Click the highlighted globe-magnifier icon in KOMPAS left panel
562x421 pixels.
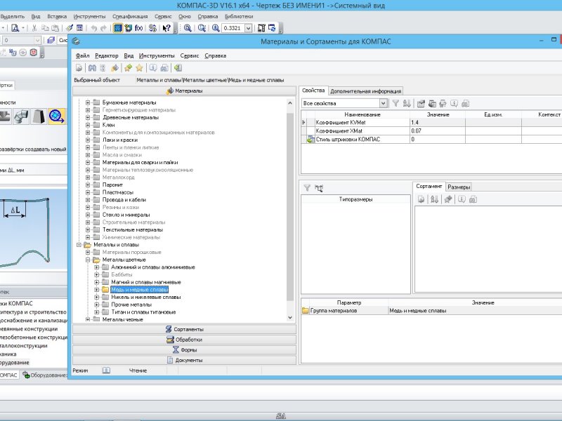(x=57, y=116)
